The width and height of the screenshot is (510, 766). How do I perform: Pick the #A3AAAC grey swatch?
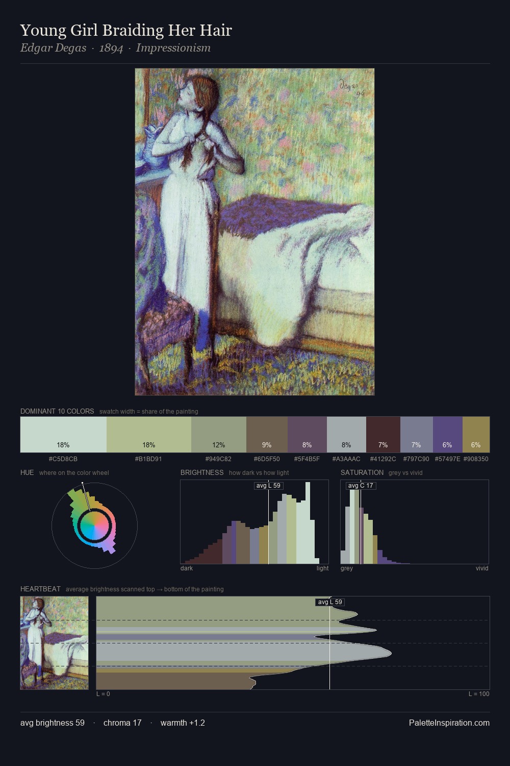(x=346, y=435)
